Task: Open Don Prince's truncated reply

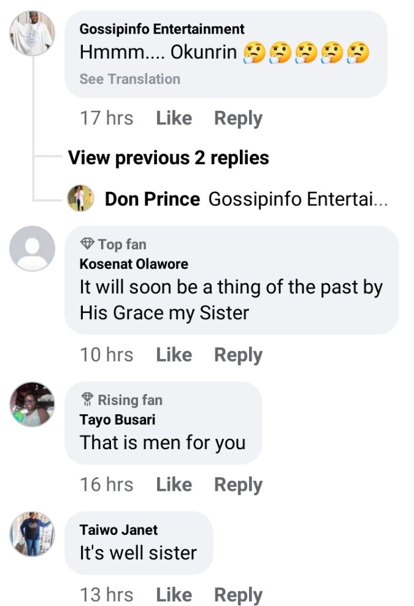Action: pyautogui.click(x=298, y=199)
